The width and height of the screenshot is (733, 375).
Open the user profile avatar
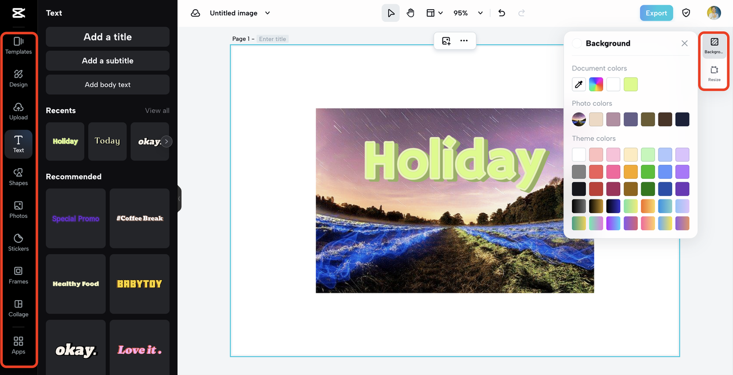714,13
